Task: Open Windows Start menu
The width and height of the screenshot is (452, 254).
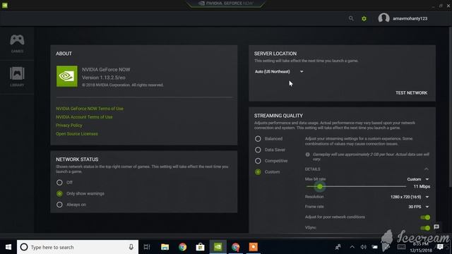Action: tap(8, 247)
